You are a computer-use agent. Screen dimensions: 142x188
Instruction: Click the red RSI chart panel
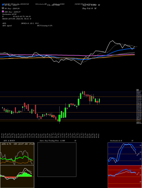click(x=125, y=177)
